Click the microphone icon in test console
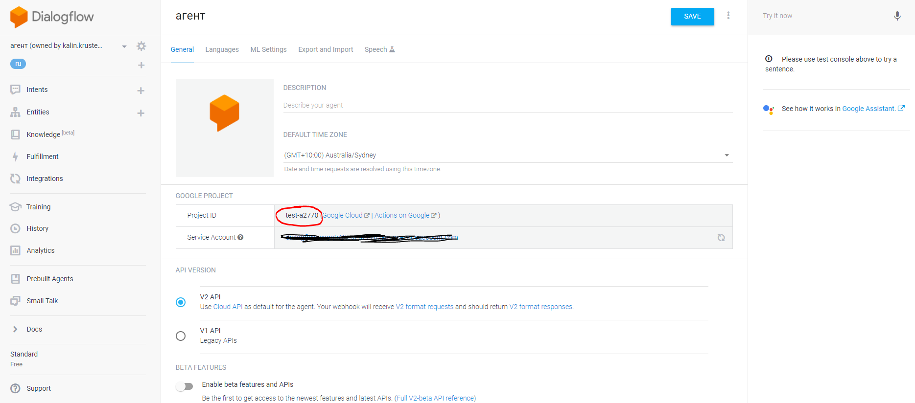The height and width of the screenshot is (403, 915). click(x=897, y=16)
